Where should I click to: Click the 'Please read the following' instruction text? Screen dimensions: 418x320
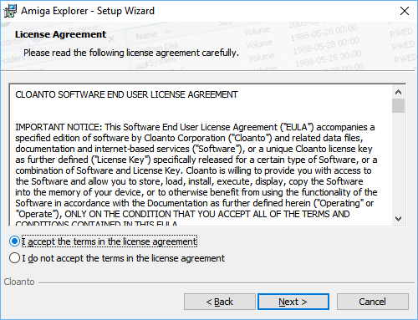point(131,53)
